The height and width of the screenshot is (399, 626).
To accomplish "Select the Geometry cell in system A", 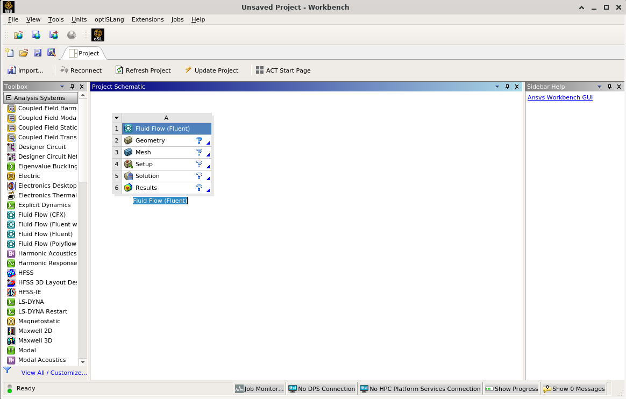I will tap(150, 140).
